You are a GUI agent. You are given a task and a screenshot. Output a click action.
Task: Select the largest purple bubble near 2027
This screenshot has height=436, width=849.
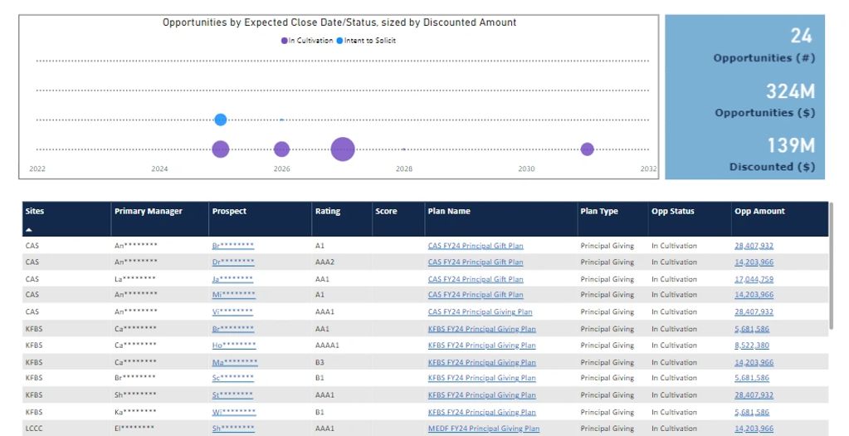tap(343, 149)
